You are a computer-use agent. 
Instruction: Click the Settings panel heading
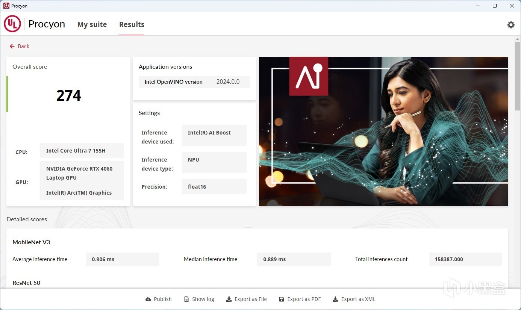click(149, 113)
